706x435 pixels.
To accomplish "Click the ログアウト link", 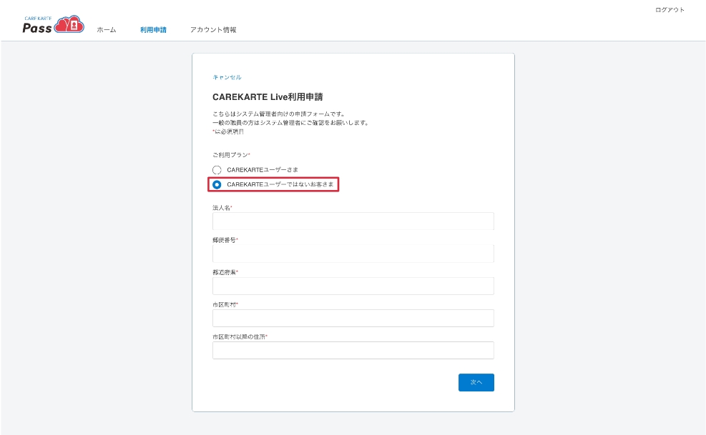I will (670, 10).
